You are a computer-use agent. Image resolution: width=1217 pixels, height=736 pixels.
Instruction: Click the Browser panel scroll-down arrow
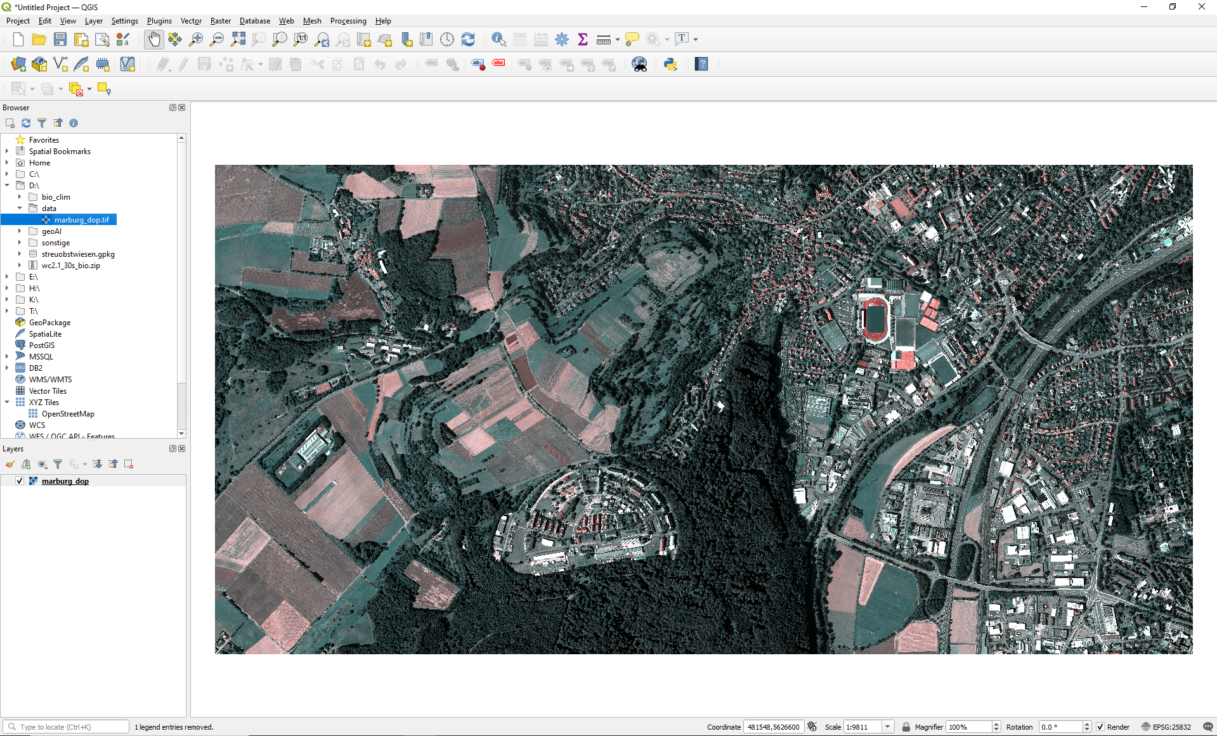tap(181, 434)
